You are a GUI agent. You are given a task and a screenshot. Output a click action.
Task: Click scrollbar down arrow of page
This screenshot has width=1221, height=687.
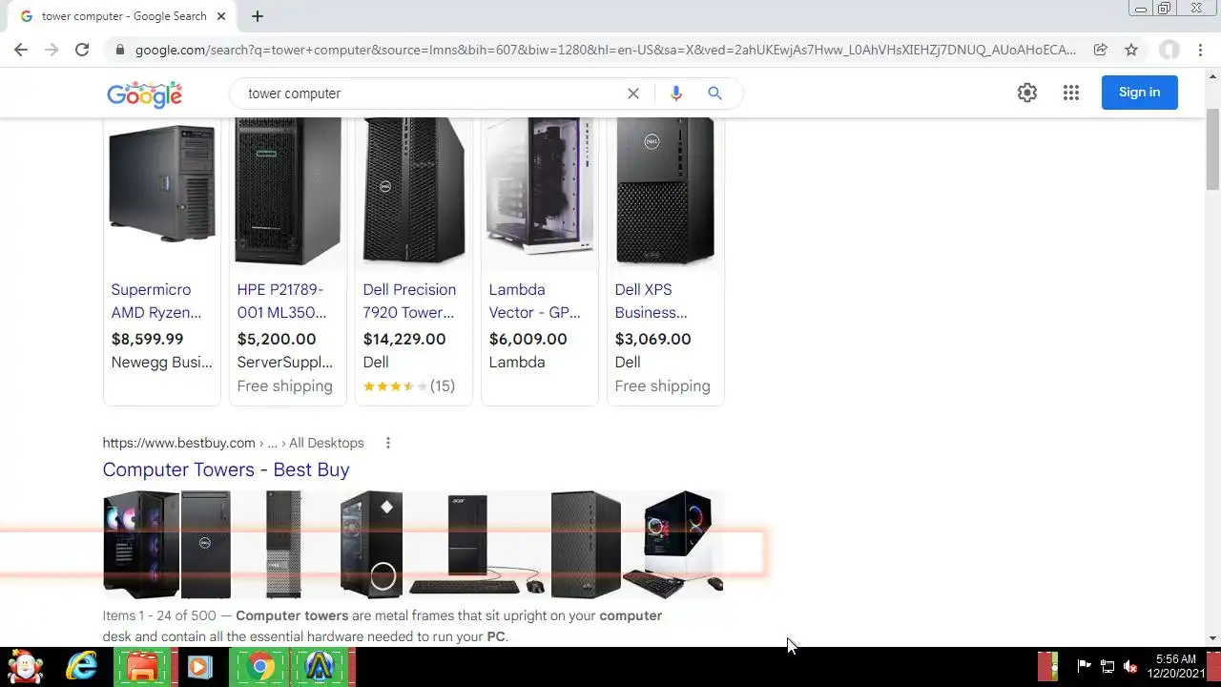coord(1212,638)
